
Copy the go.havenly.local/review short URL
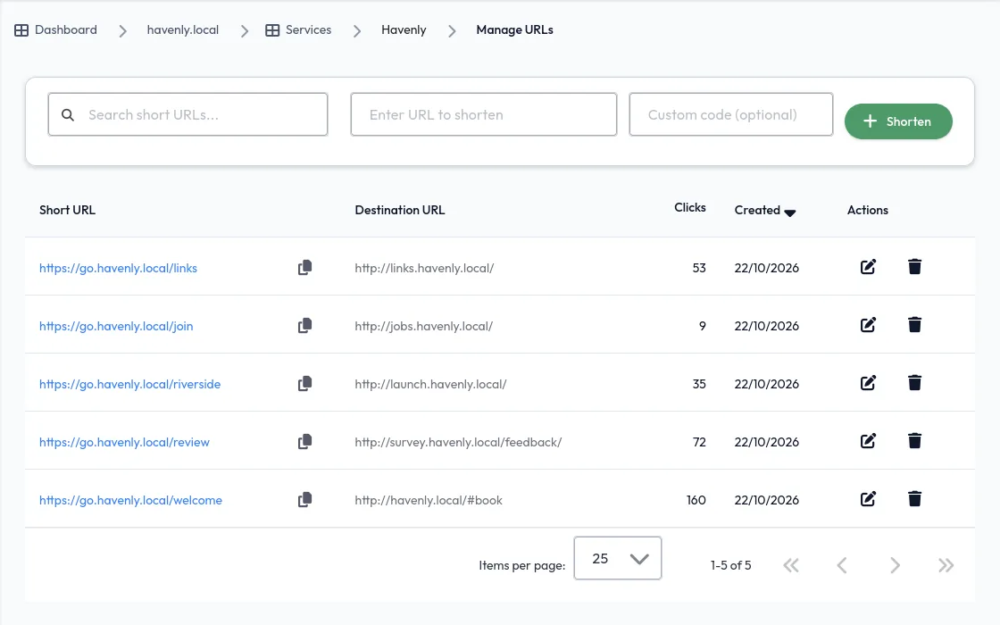tap(304, 441)
